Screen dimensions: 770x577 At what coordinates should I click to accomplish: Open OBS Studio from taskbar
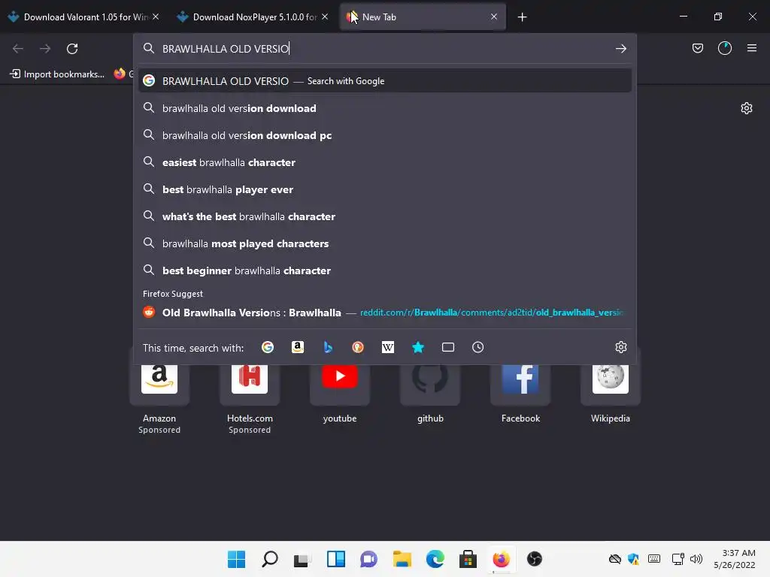pyautogui.click(x=535, y=559)
